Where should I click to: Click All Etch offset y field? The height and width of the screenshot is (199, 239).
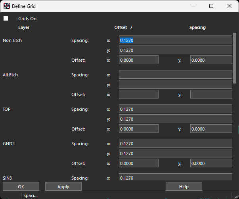[x=211, y=94]
